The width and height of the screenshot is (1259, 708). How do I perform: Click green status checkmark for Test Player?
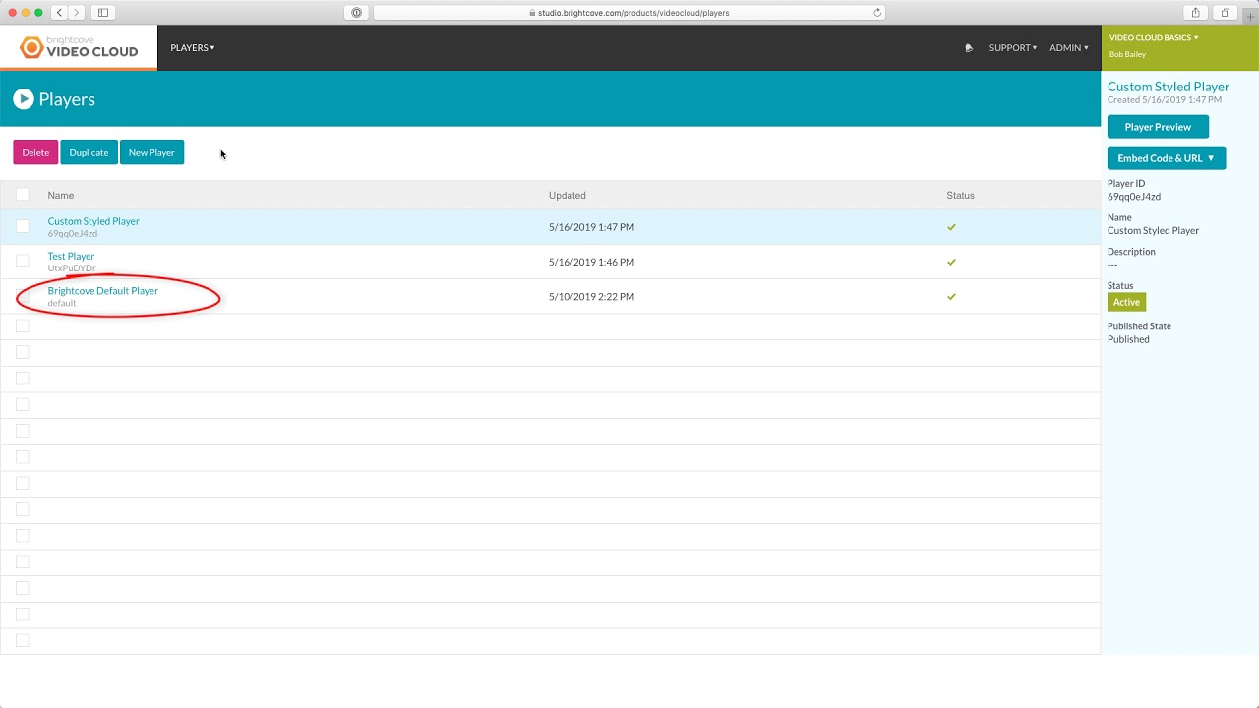point(951,262)
